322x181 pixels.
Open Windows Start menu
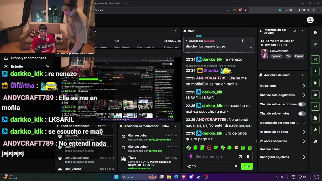click(116, 177)
